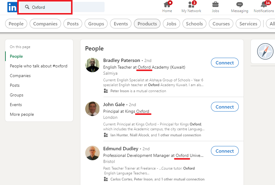The width and height of the screenshot is (275, 185).
Task: Click in the Oxford search field
Action: (62, 7)
